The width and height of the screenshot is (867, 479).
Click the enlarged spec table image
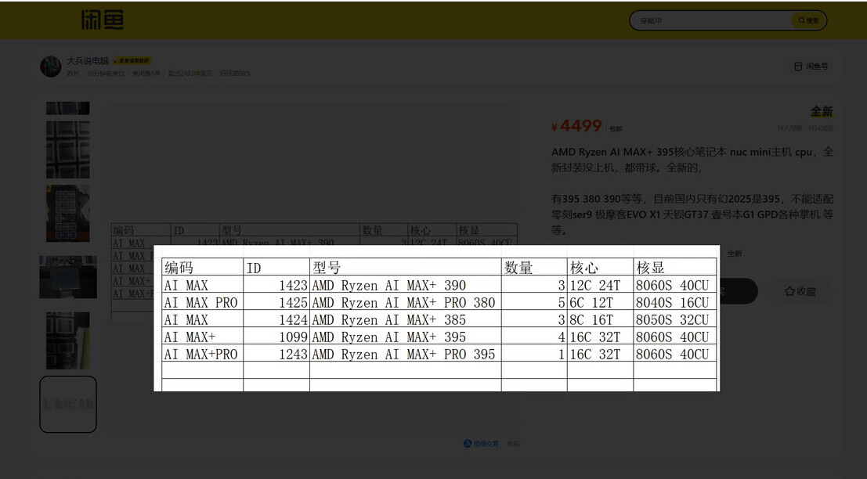coord(437,319)
